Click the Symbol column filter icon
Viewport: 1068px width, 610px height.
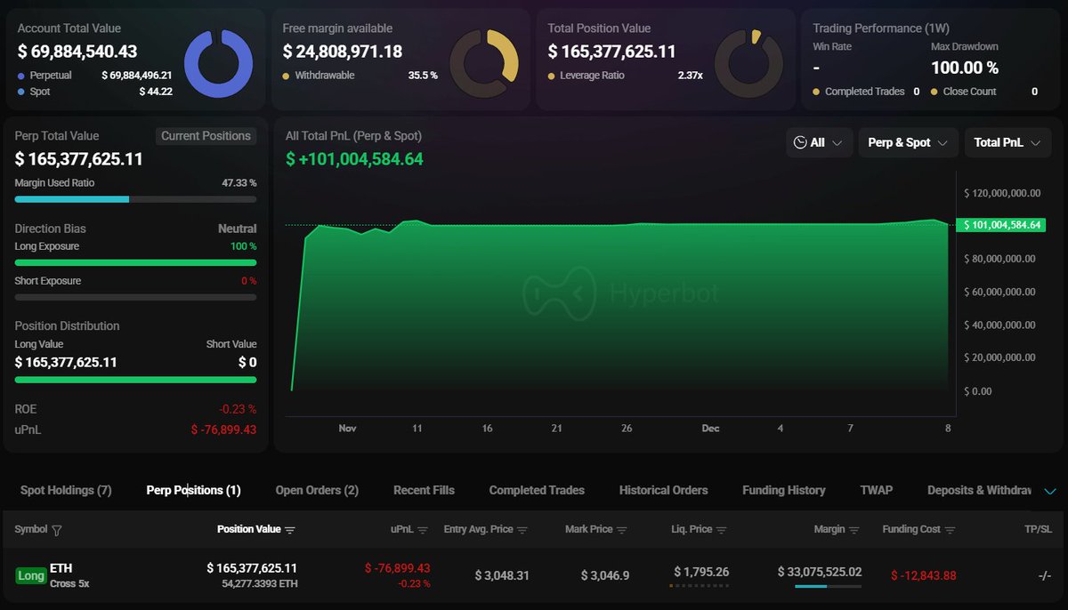57,530
